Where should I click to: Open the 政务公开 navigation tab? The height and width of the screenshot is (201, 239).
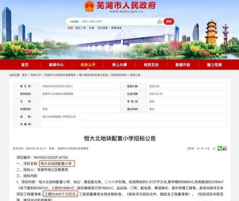click(x=88, y=65)
